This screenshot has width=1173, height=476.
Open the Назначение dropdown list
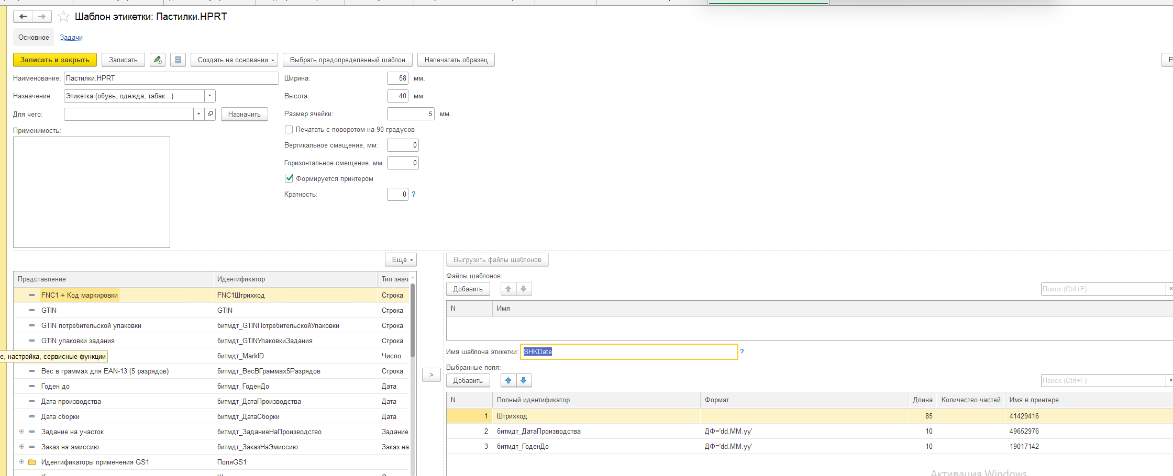pos(209,96)
